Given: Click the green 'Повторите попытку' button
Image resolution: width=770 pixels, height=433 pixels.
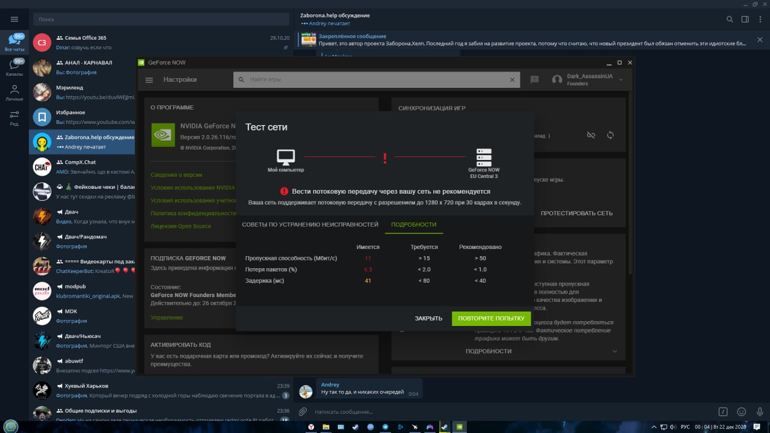Looking at the screenshot, I should coord(491,318).
